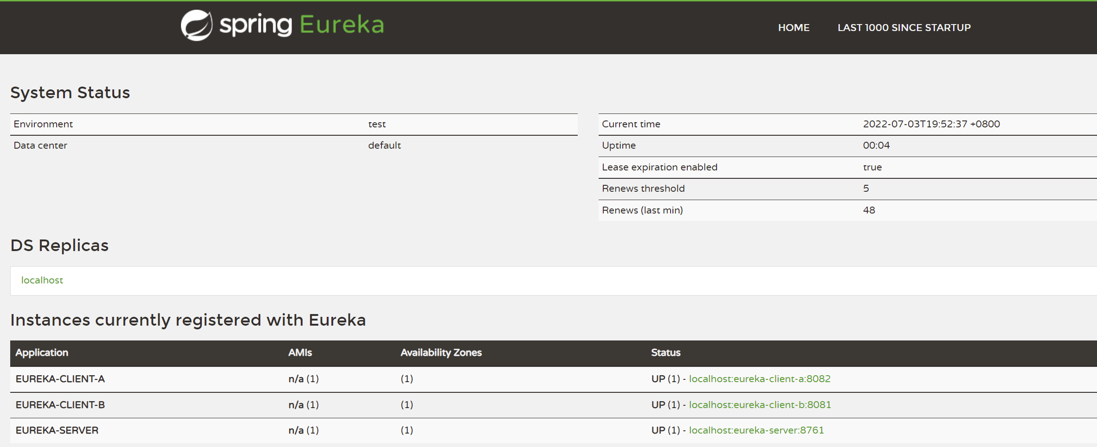Viewport: 1097px width, 447px height.
Task: Open localhost:eureka-client-b:8081 instance link
Action: point(760,405)
